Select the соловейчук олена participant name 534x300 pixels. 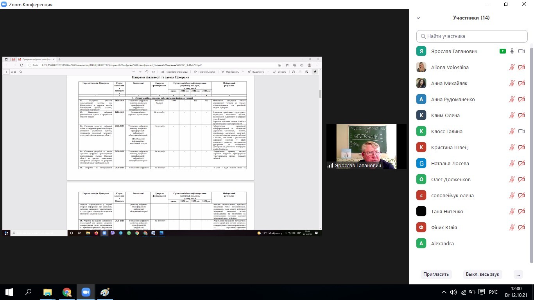click(x=452, y=195)
